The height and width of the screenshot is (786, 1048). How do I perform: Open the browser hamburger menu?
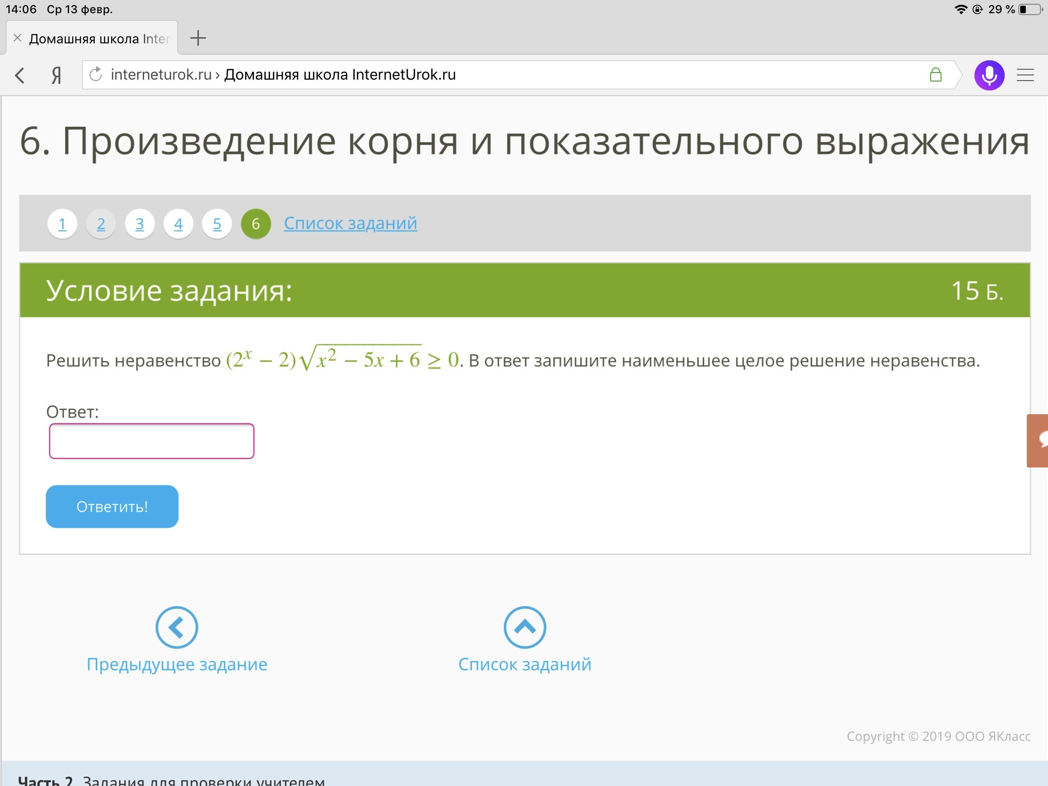click(x=1025, y=75)
